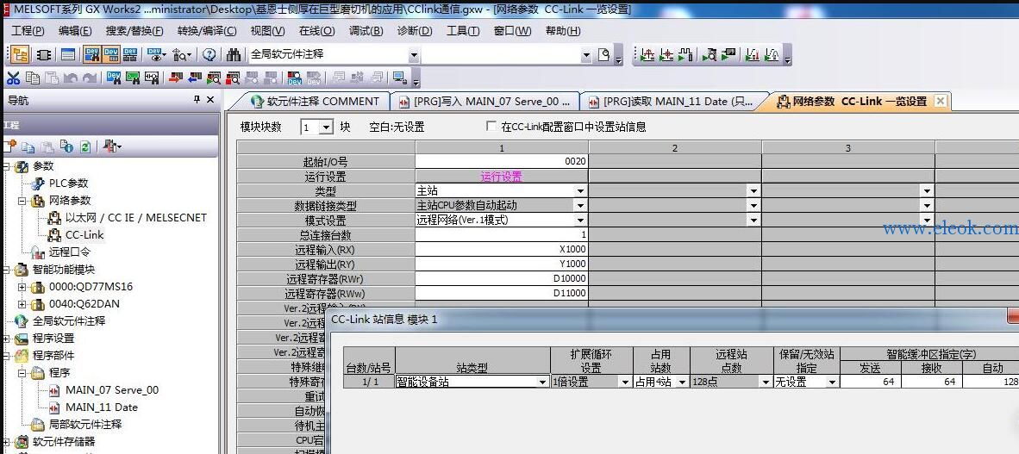Open the 转换/编译(C) menu

[207, 30]
